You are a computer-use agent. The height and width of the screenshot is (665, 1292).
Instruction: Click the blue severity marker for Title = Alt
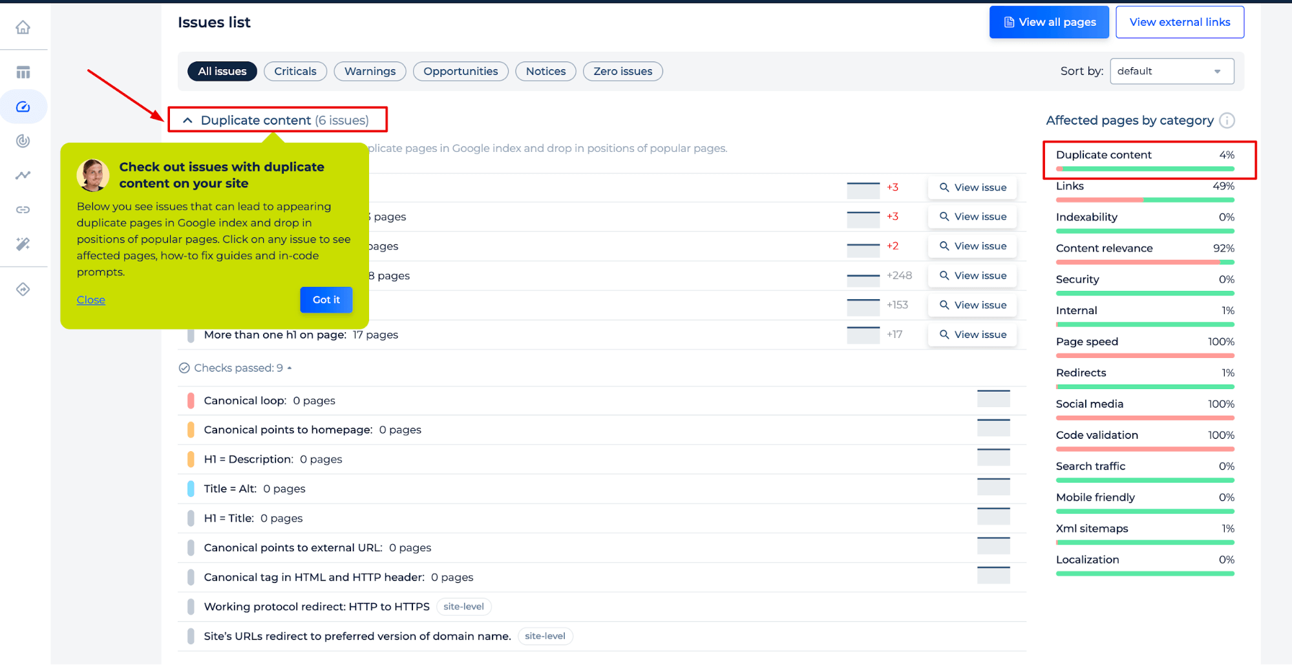click(191, 489)
